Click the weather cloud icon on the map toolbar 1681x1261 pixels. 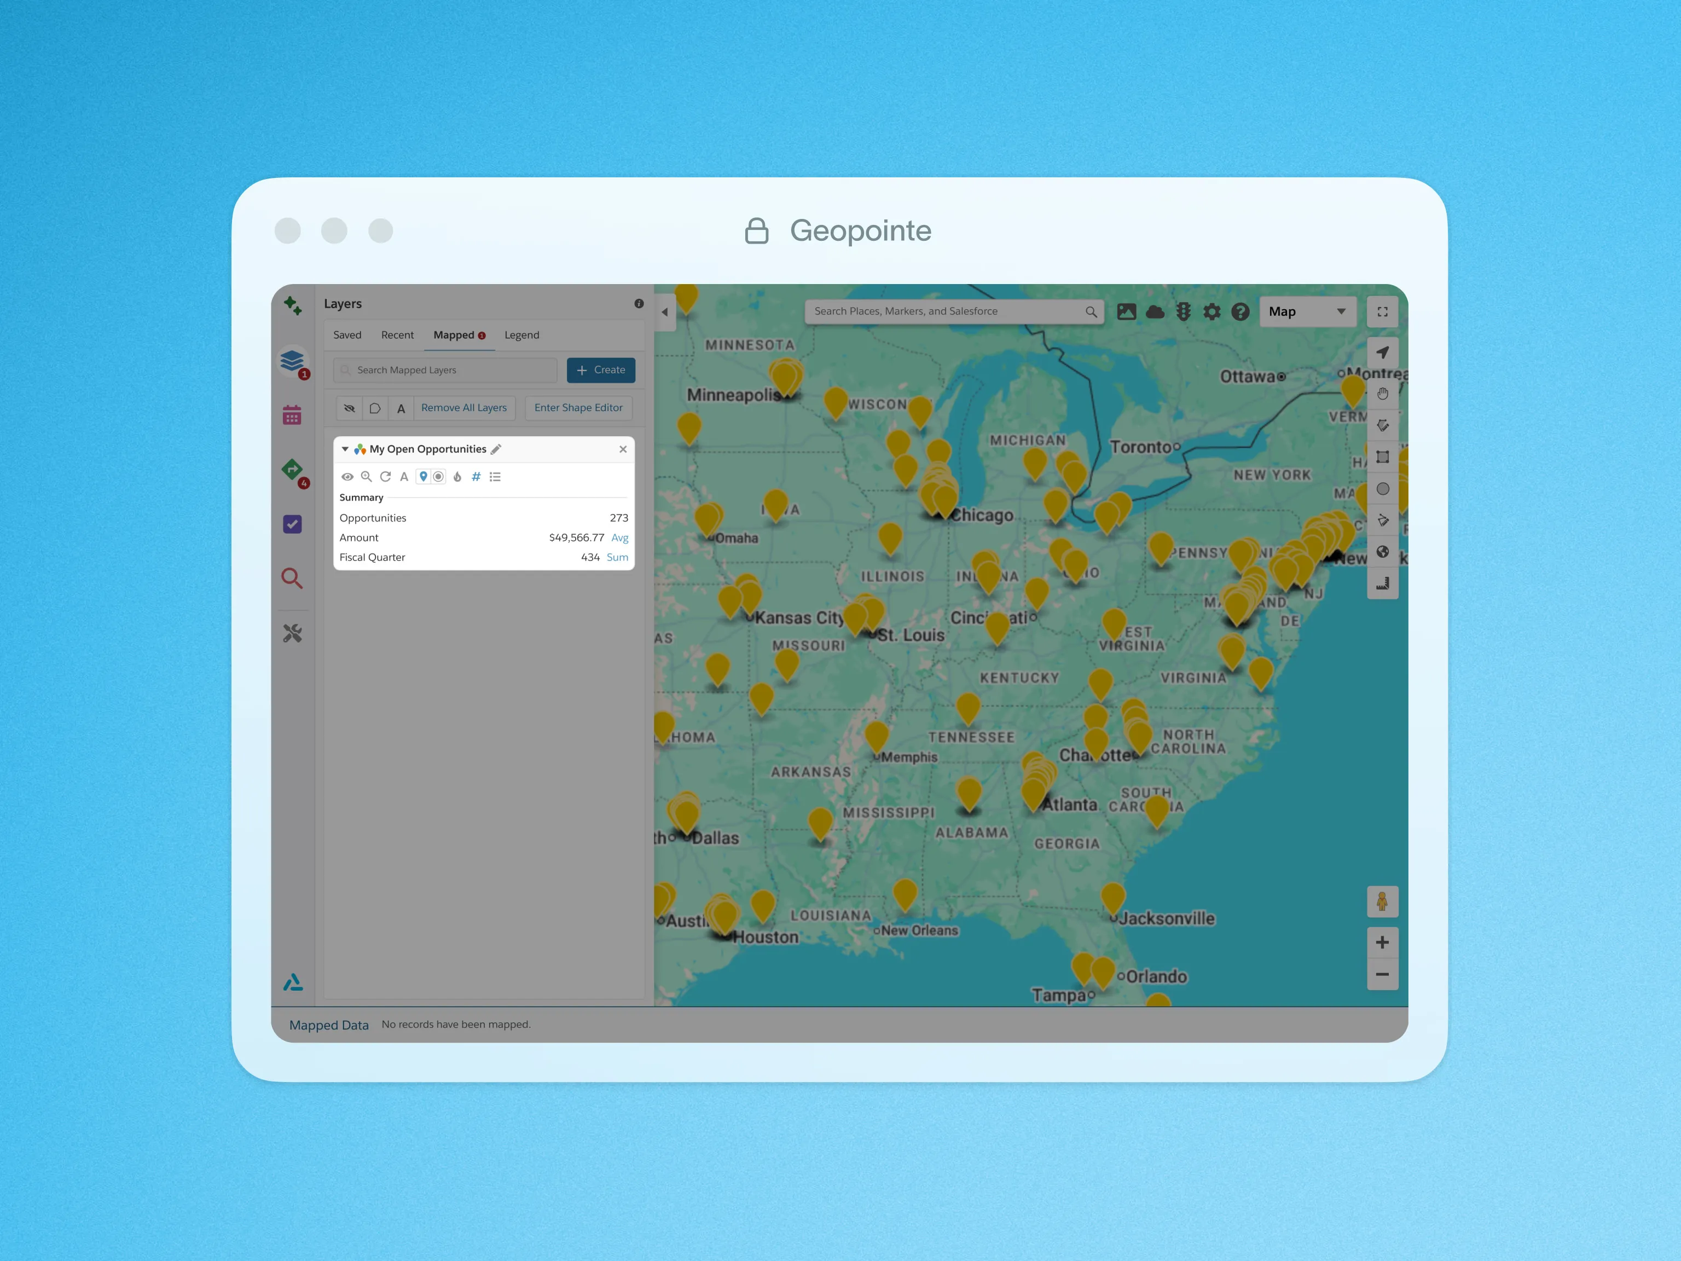[x=1155, y=311]
